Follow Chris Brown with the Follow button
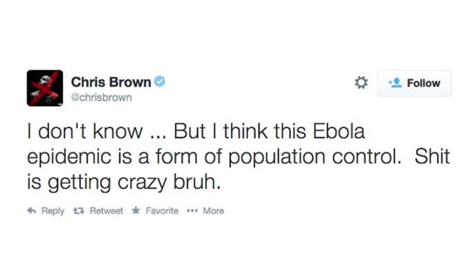 (415, 83)
